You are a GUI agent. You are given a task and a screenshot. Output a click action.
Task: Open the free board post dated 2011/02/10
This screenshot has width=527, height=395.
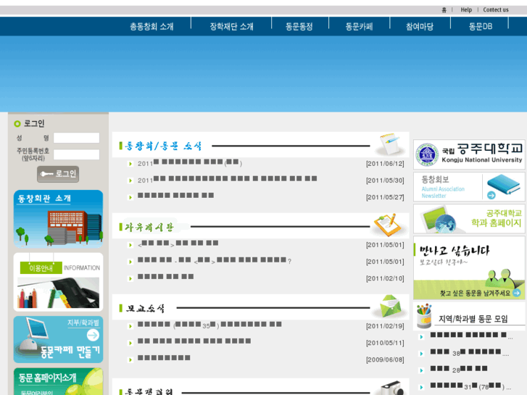point(166,277)
